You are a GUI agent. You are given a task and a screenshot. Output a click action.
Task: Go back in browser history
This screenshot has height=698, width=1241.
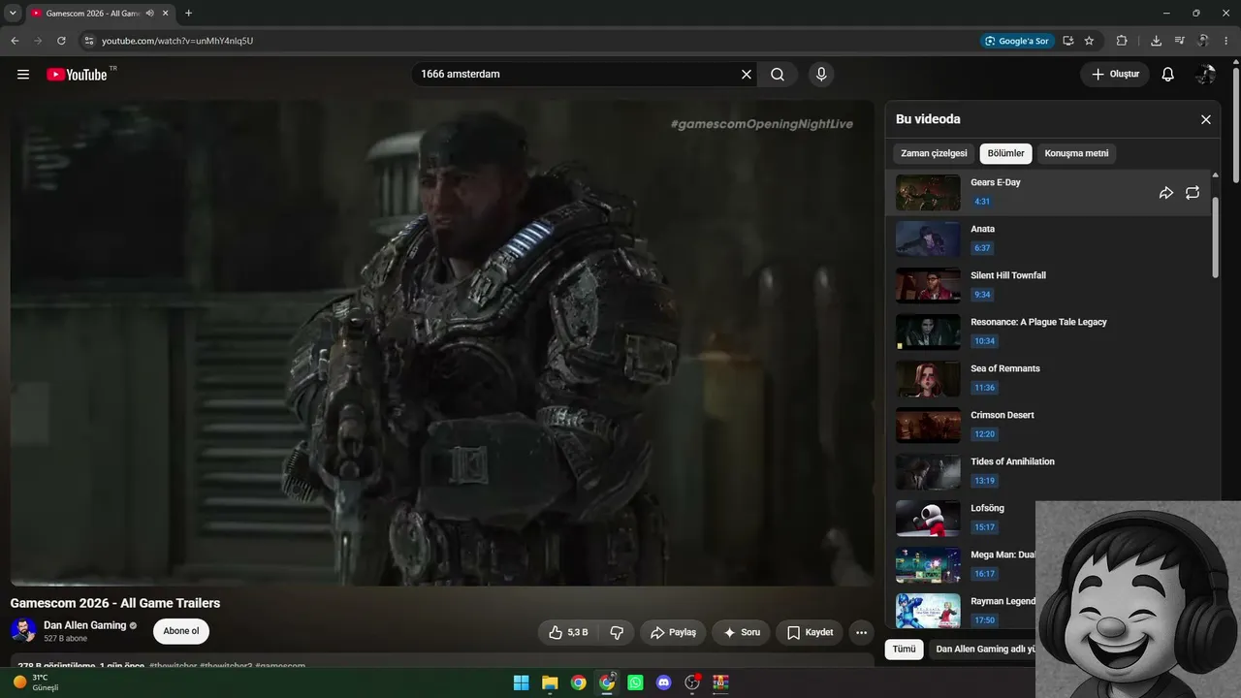(x=15, y=41)
